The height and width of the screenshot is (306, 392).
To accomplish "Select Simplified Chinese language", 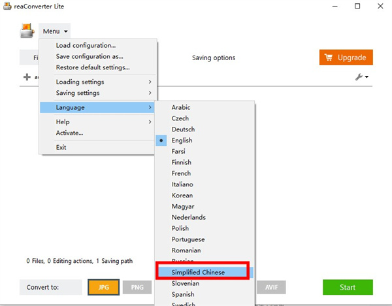I will tap(204, 273).
